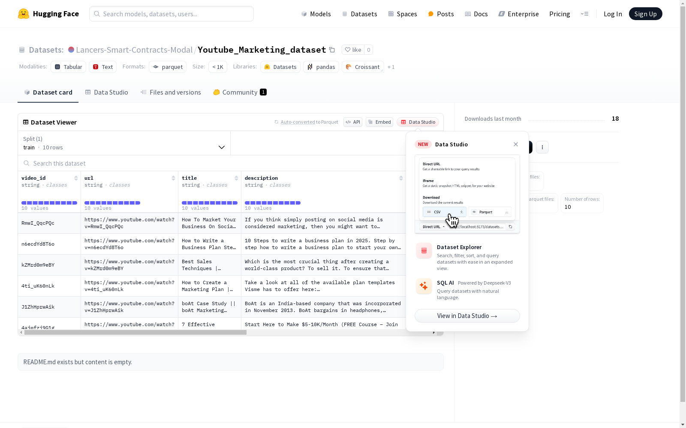Switch to the Dataset card tab
Screen dimensions: 686x428
point(48,92)
